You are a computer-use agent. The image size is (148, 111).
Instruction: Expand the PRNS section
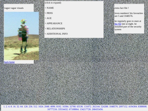point(49,13)
